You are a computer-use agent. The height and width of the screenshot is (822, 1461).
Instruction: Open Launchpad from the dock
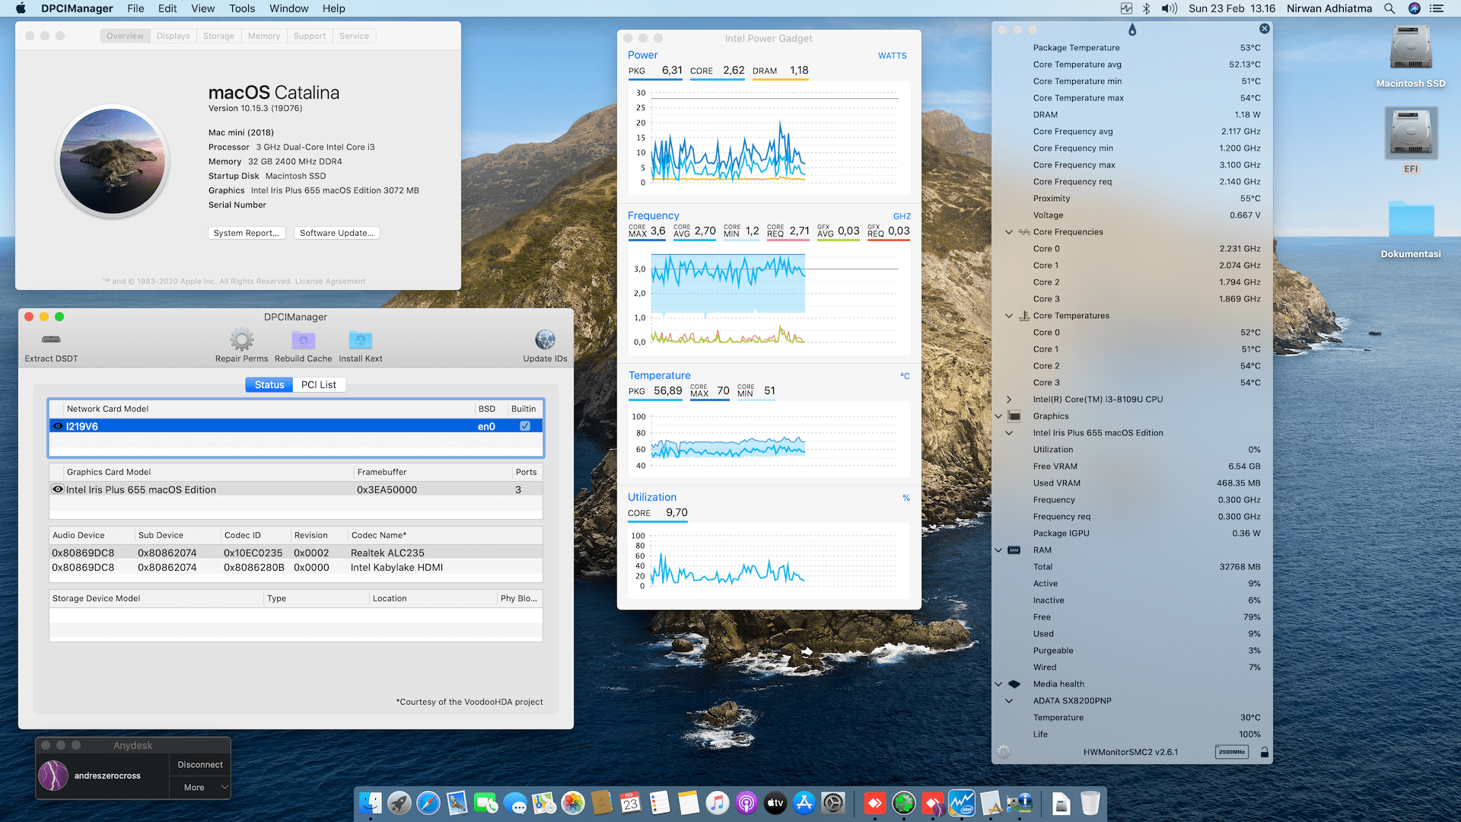click(399, 802)
